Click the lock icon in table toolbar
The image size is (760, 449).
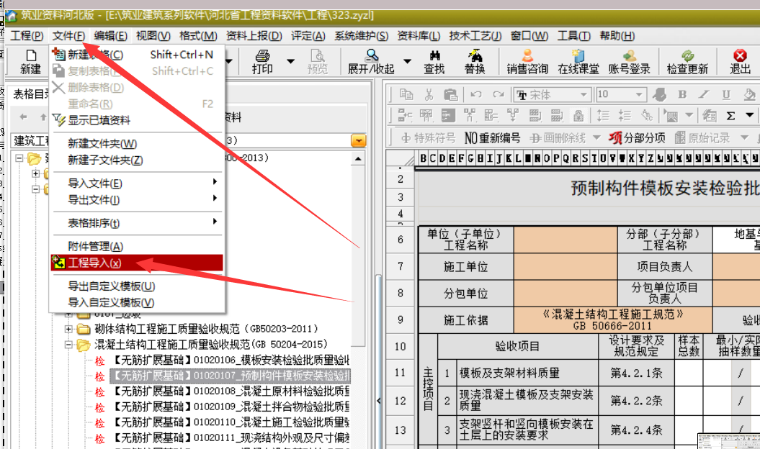tap(578, 116)
